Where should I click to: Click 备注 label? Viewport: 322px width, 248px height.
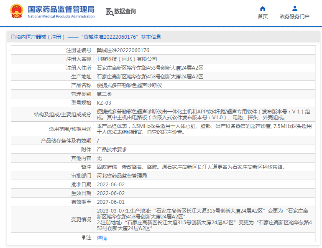click(86, 167)
